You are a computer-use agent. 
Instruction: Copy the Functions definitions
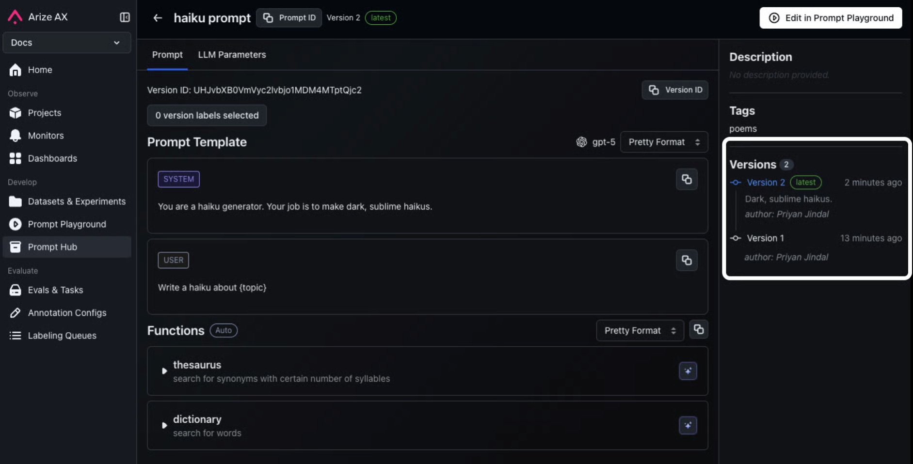(x=698, y=330)
